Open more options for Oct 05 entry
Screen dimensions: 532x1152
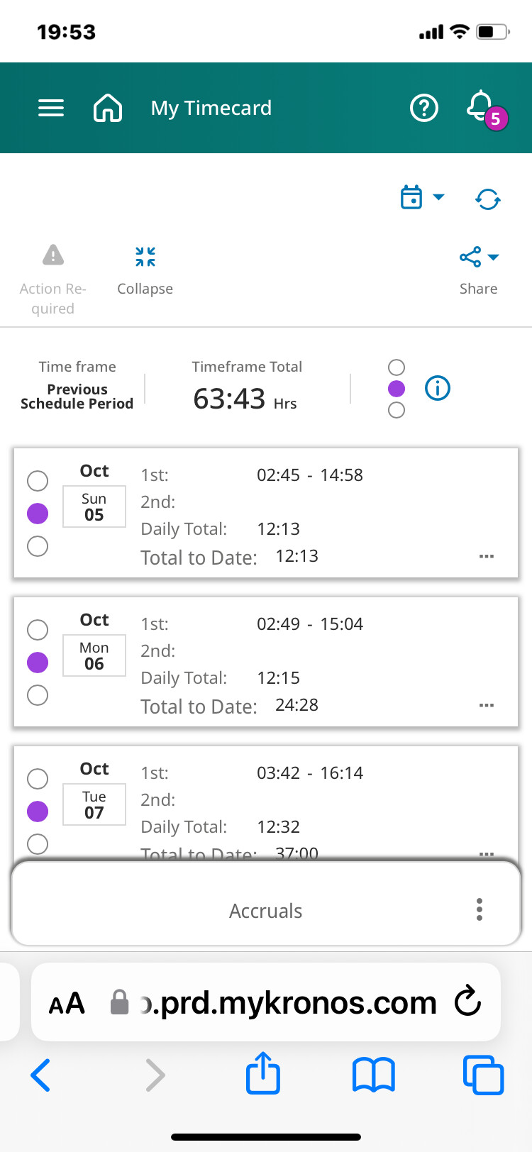point(487,556)
